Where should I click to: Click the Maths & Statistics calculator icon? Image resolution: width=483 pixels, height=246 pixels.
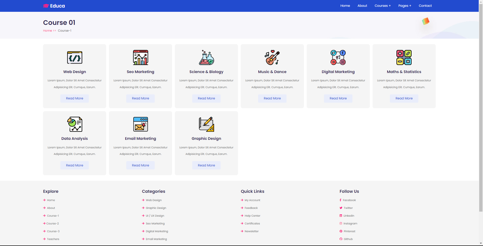404,57
